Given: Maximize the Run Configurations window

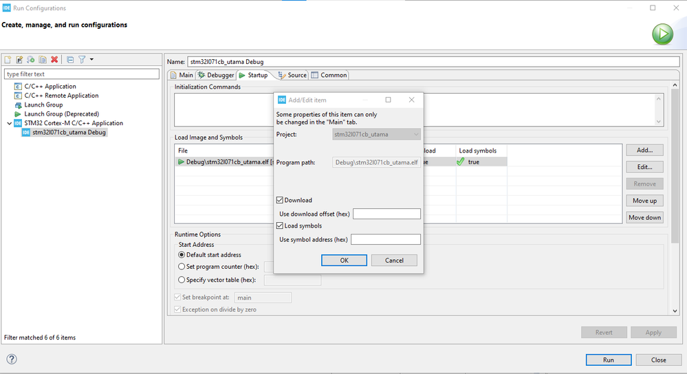Looking at the screenshot, I should (653, 8).
